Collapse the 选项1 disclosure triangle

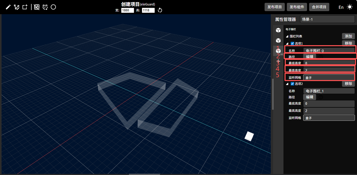point(287,43)
